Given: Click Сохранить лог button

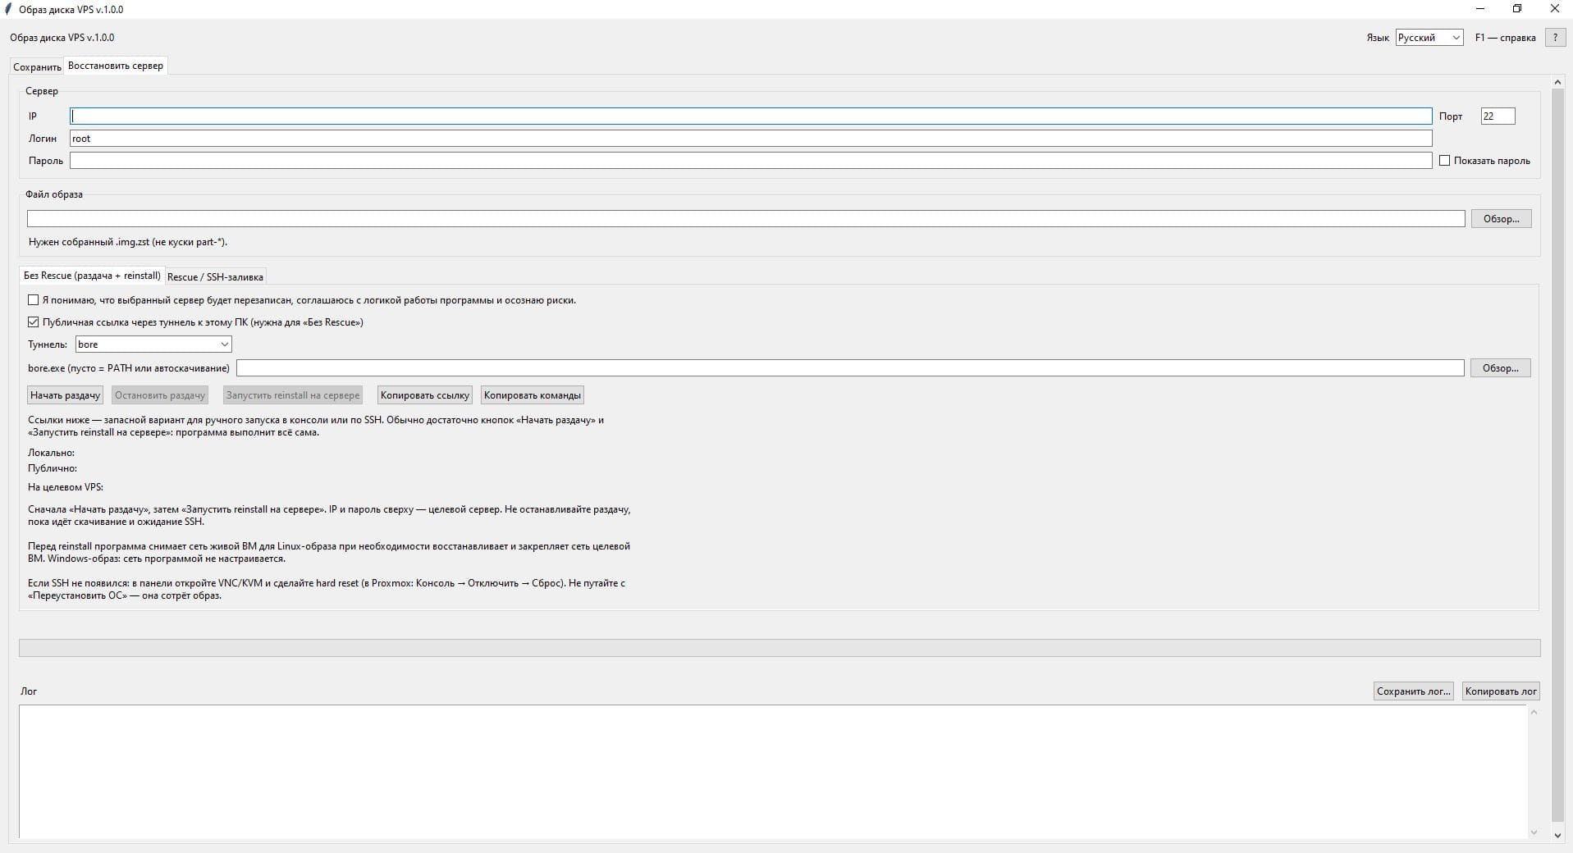Looking at the screenshot, I should tap(1413, 691).
